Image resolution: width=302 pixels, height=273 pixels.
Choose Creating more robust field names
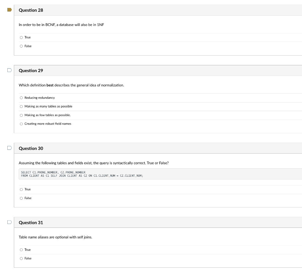point(21,124)
